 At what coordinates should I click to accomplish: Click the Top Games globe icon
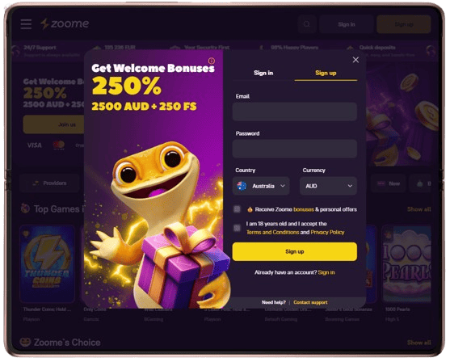(25, 208)
